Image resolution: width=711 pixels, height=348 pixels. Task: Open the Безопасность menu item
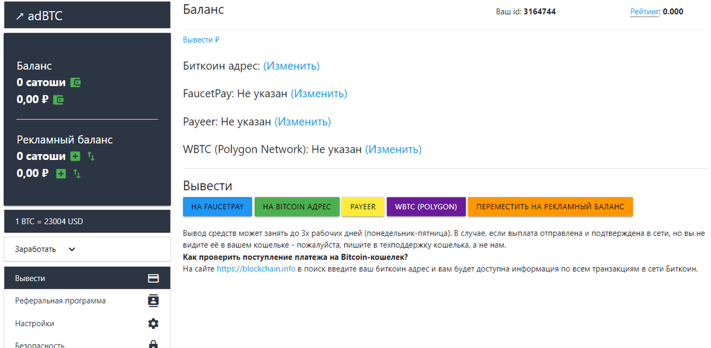point(87,342)
